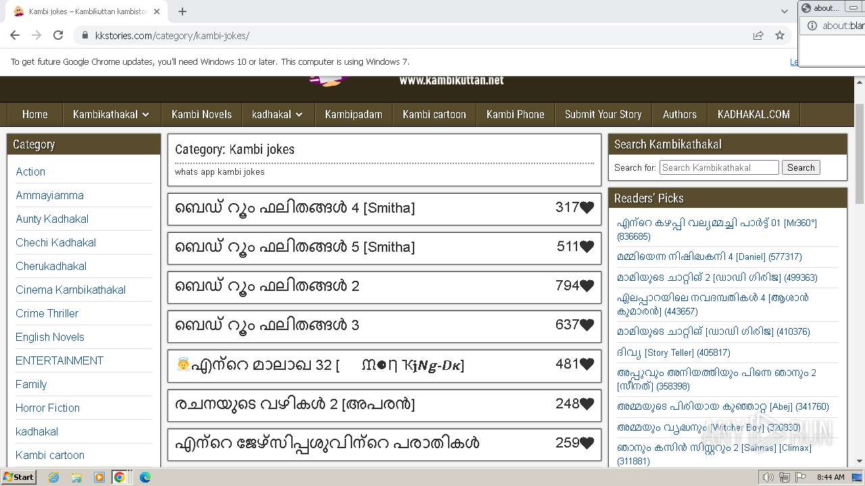Select Chechi Kadhakal category

pyautogui.click(x=56, y=242)
